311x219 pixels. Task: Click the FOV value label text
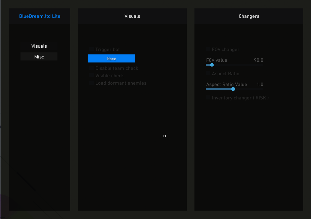click(x=217, y=60)
